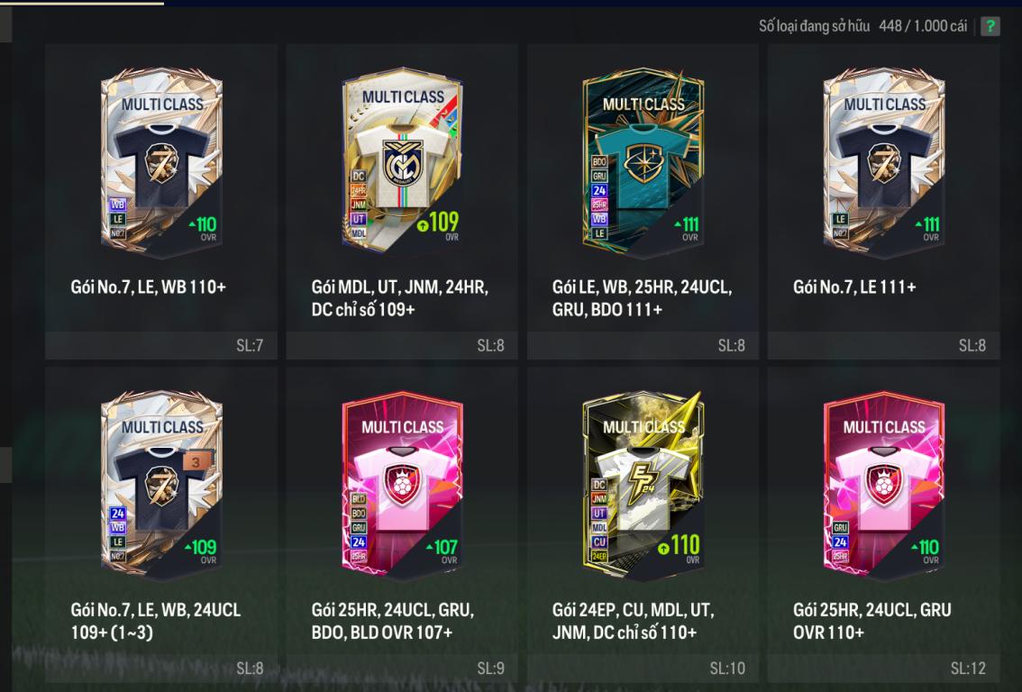1022x692 pixels.
Task: Click owned item count 448 / 1.000 cái
Action: coord(923,26)
